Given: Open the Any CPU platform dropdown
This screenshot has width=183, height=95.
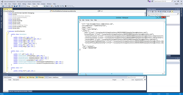Looking at the screenshot, I should [38, 6].
